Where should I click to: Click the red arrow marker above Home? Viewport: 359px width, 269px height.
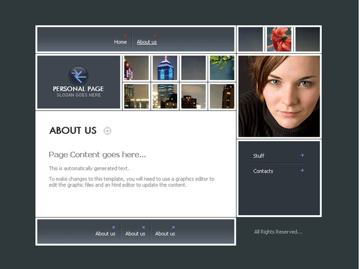click(125, 35)
